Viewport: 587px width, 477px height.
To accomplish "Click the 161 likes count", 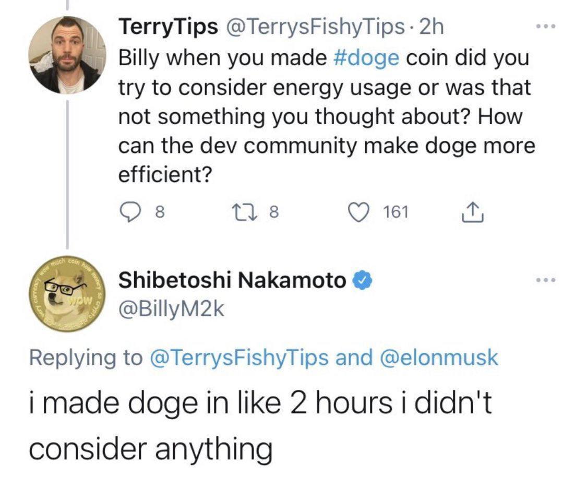I will click(x=397, y=212).
